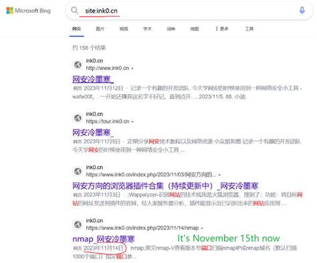The width and height of the screenshot is (317, 263).
Task: Click URL https://www.ink0.cn/index.php/2023/11/14/nmap
Action: [142, 228]
